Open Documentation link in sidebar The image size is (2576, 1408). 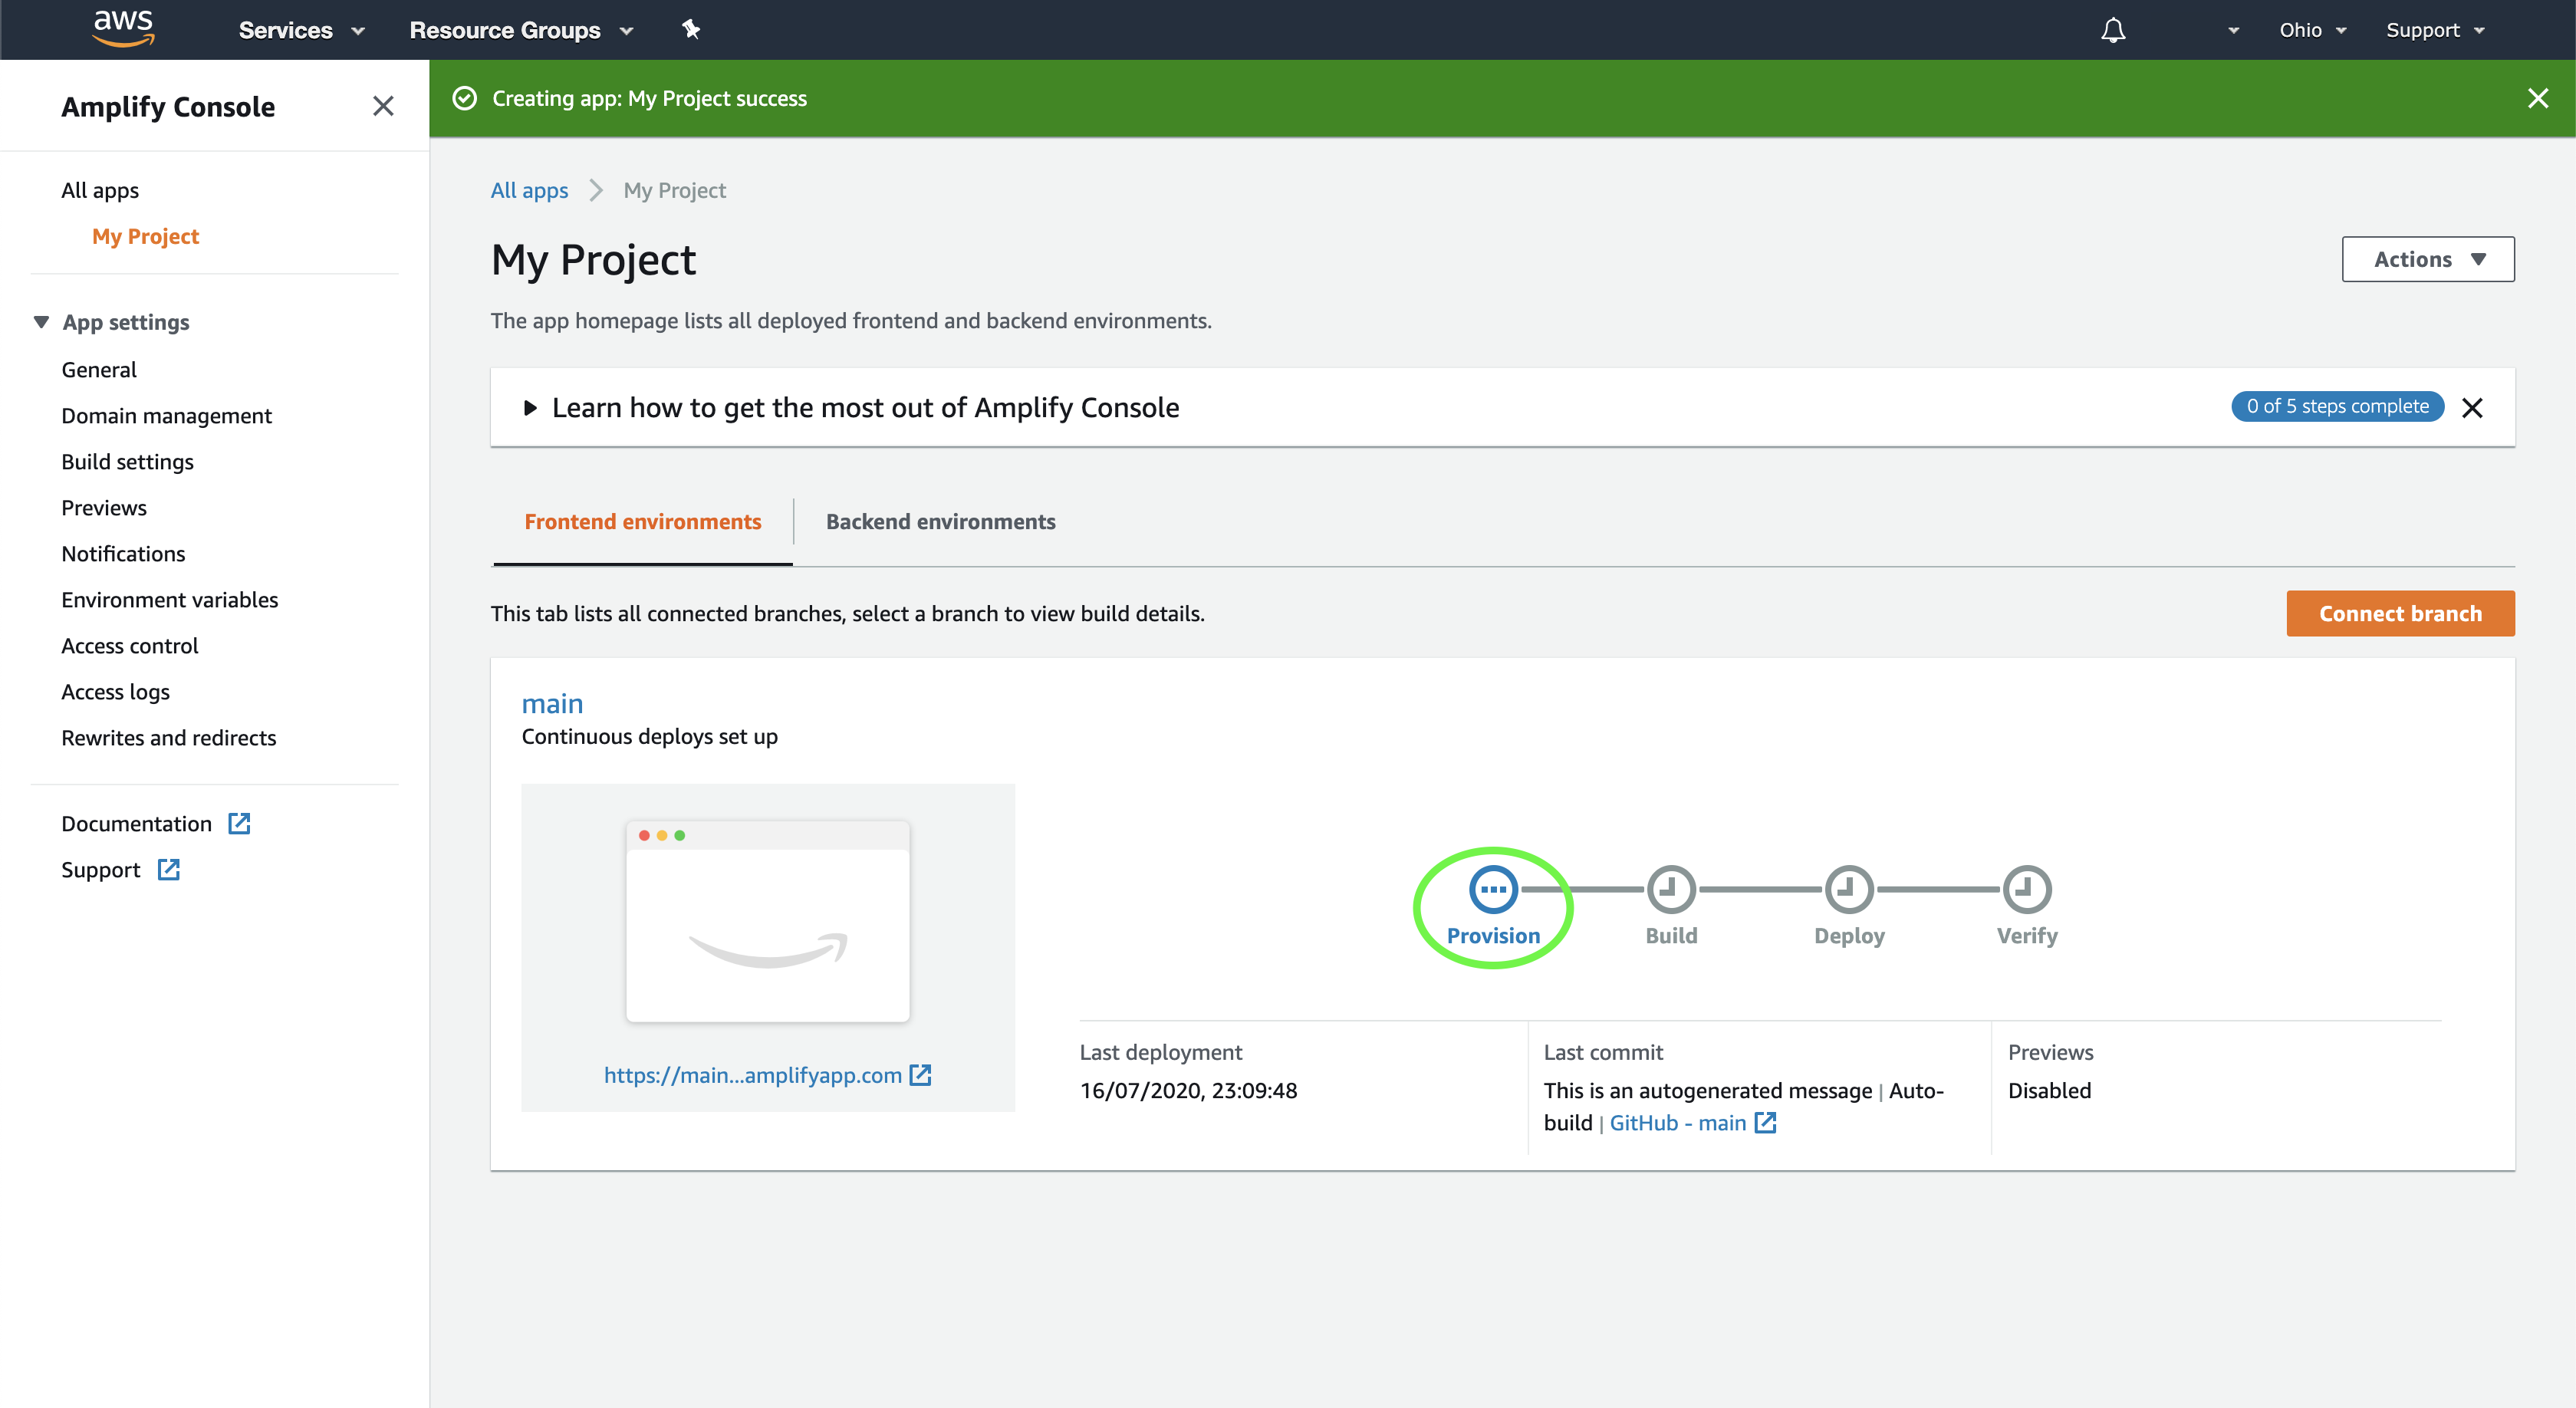(x=136, y=823)
